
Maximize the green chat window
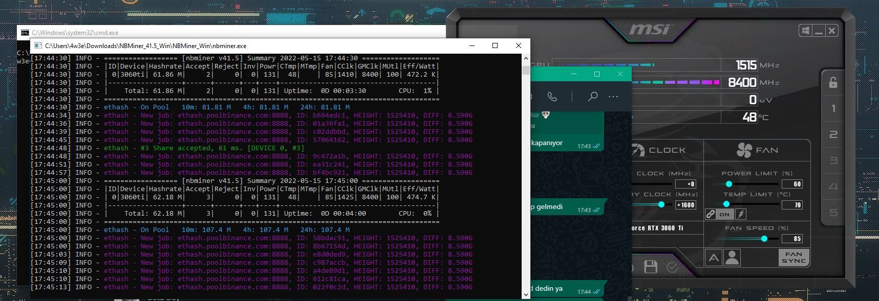tap(596, 74)
